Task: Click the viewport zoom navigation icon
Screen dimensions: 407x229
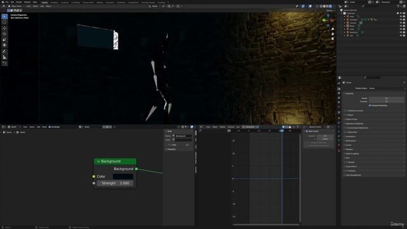Action: coord(333,29)
